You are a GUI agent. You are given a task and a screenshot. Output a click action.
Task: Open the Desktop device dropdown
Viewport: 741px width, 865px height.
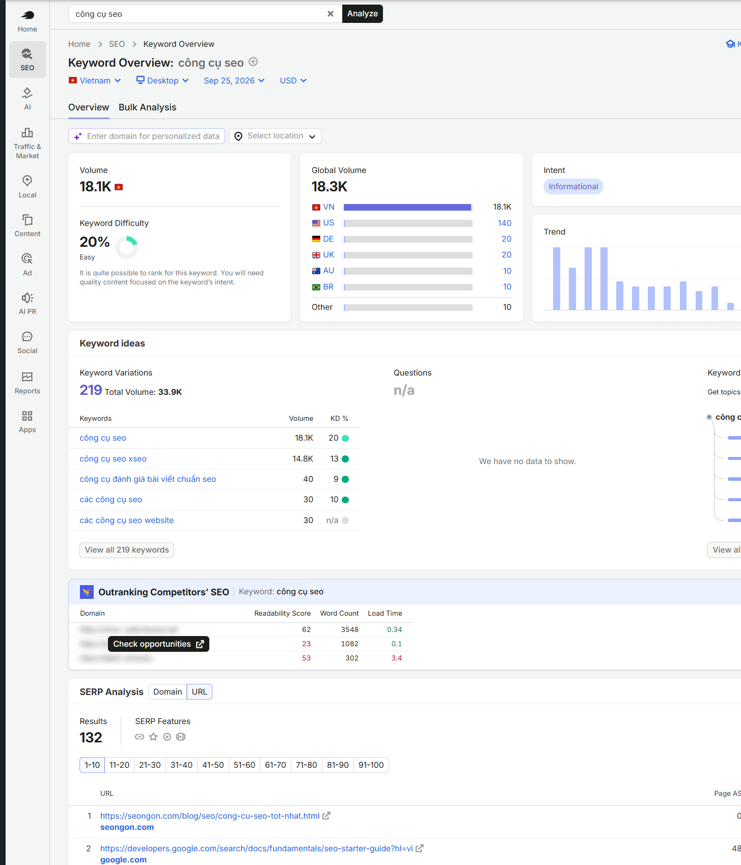click(162, 80)
